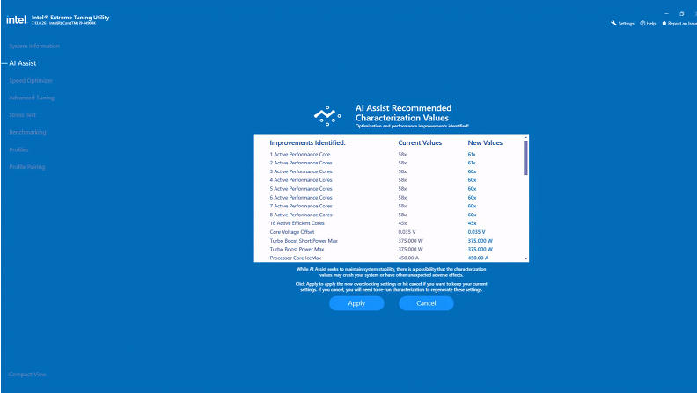The image size is (697, 393).
Task: Open Profiles in the sidebar
Action: [18, 149]
